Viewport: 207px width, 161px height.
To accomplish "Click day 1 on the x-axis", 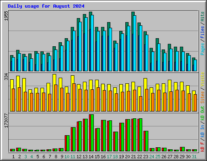I will click(13, 157).
